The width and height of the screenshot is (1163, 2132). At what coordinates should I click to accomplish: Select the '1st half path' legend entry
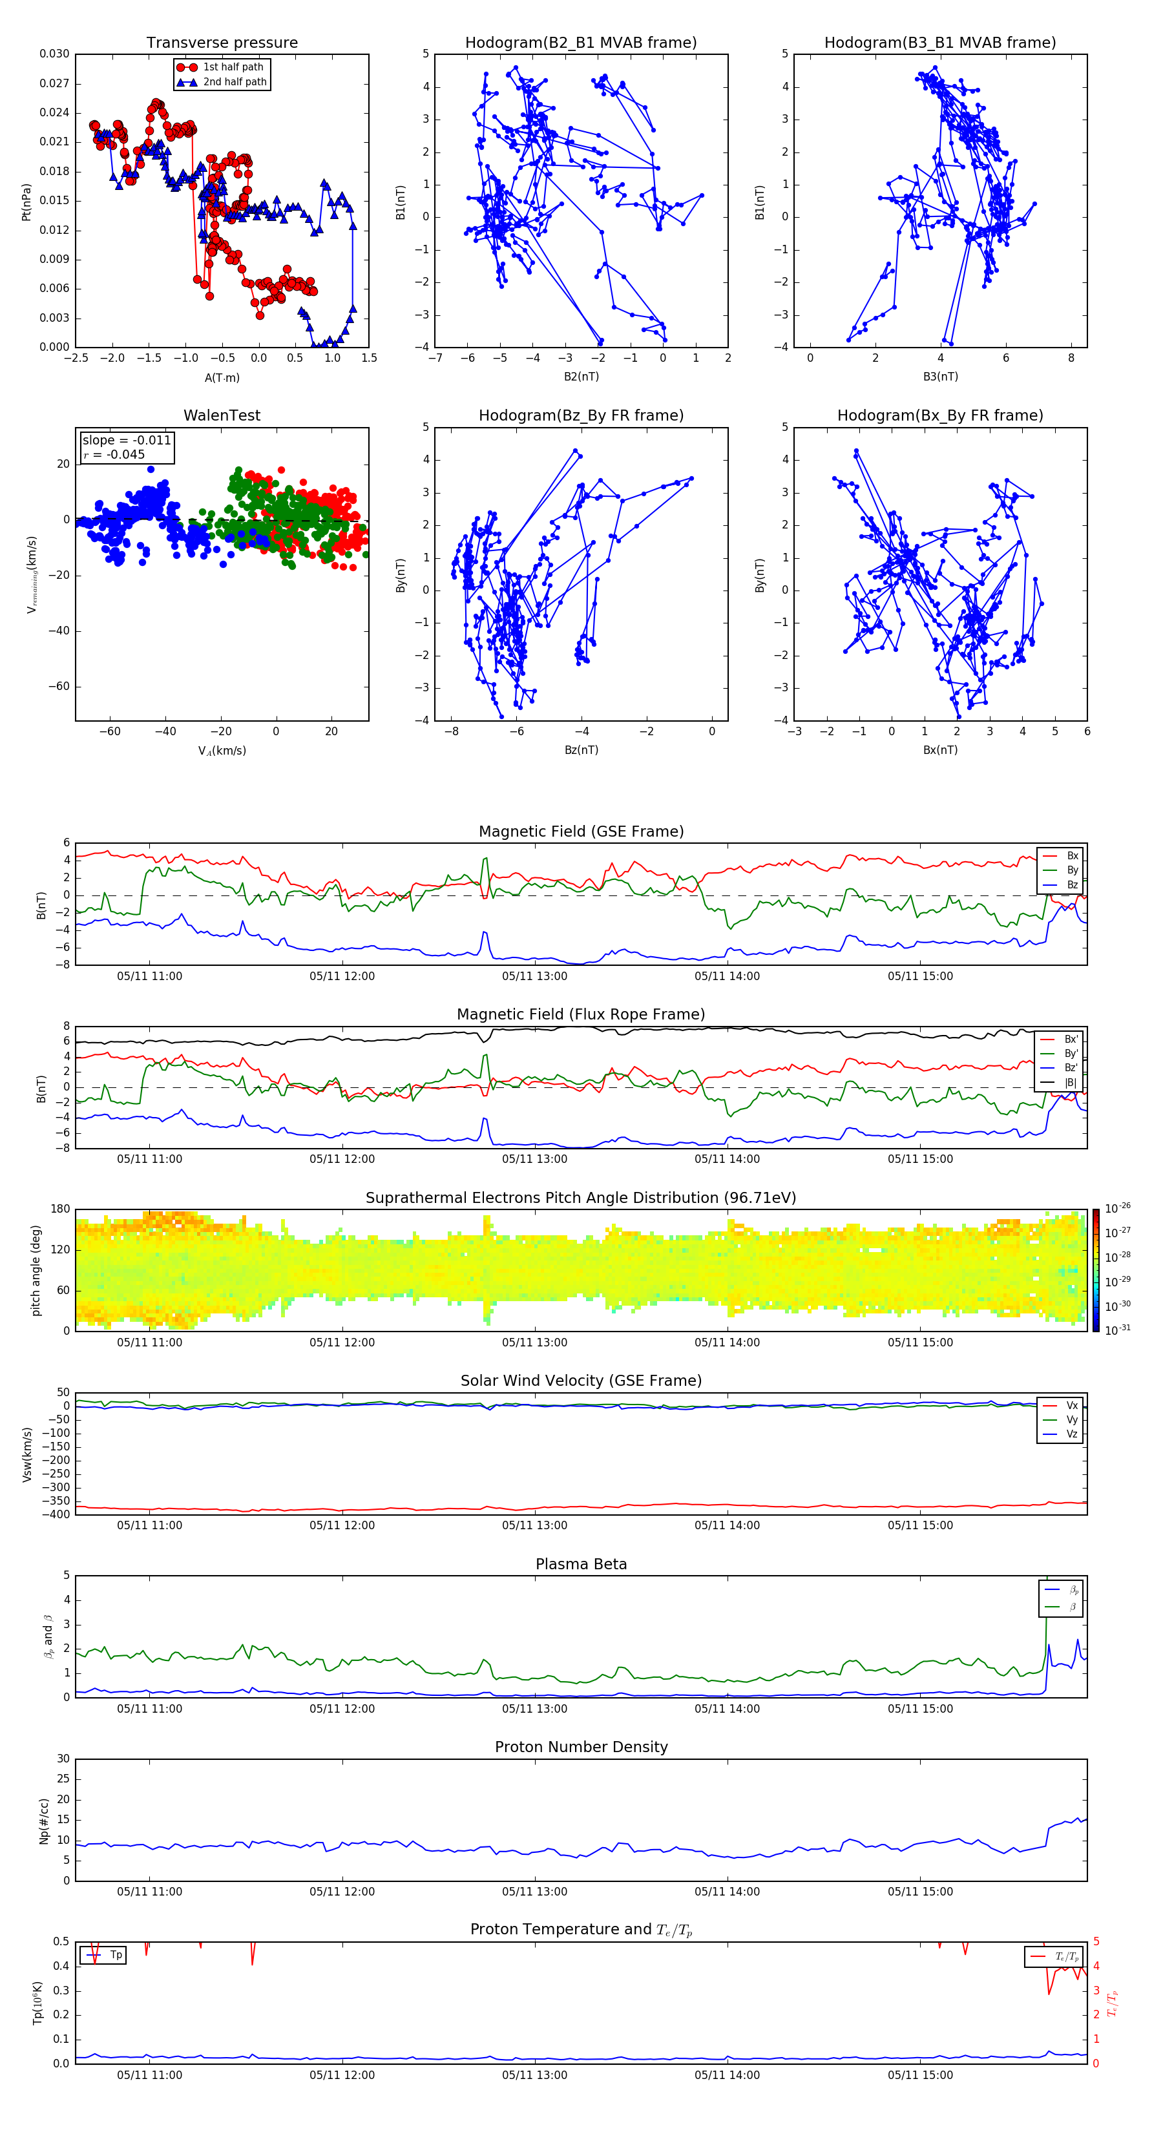pyautogui.click(x=222, y=67)
